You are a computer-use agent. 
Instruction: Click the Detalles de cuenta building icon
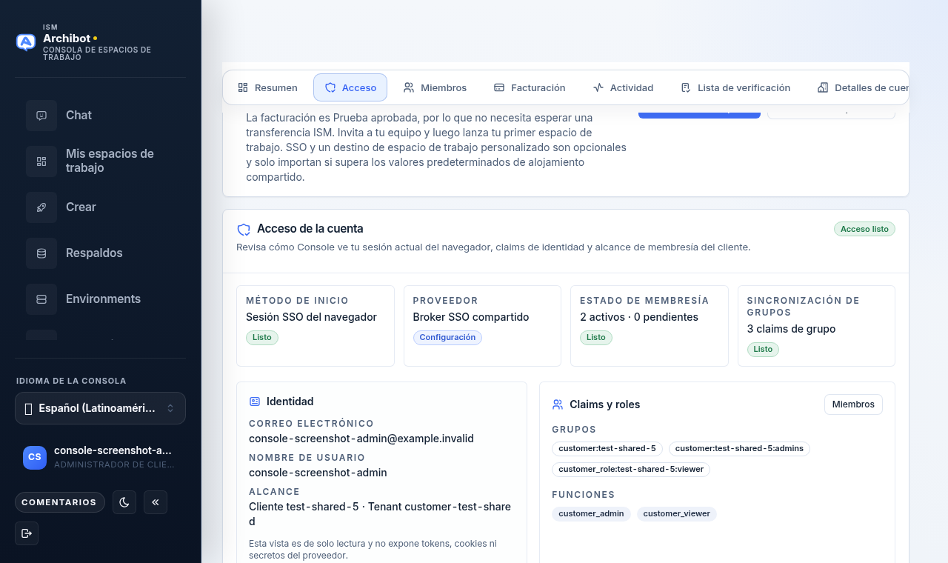(823, 87)
